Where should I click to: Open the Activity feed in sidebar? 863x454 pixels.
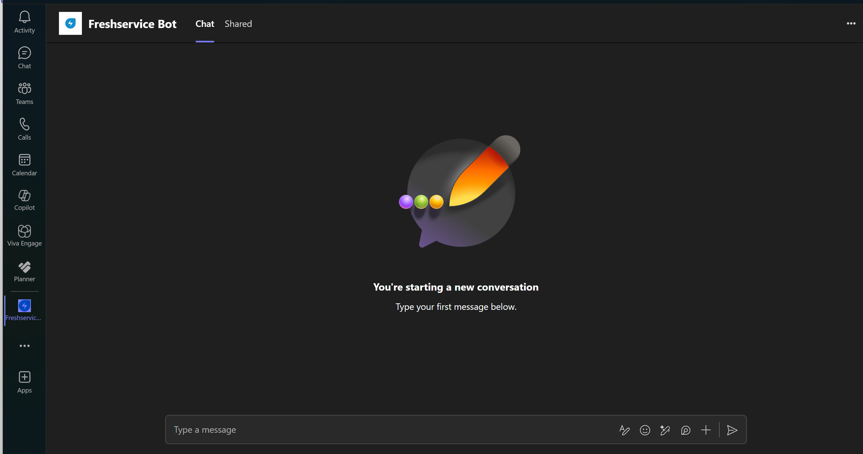(x=24, y=22)
